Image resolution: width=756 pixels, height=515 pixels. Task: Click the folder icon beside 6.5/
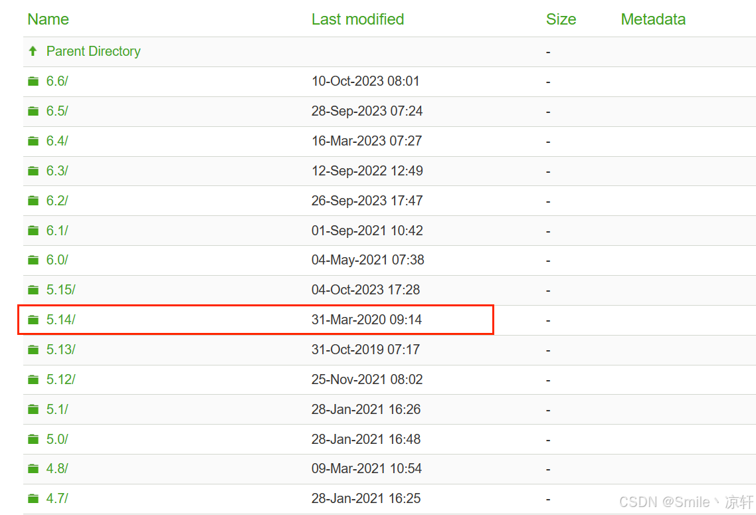click(33, 111)
